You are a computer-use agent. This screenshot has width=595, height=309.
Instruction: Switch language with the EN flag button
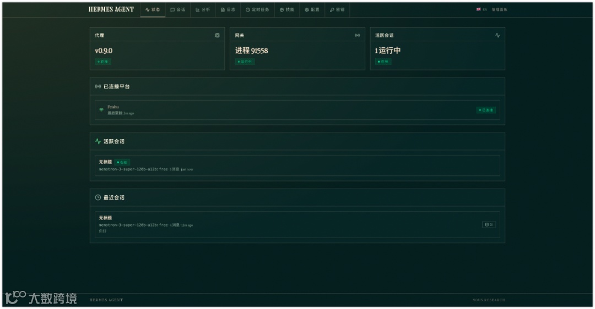tap(482, 9)
